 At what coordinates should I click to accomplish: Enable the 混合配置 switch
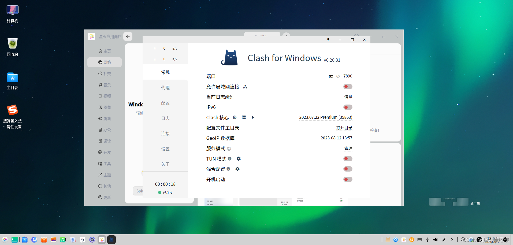pos(348,169)
